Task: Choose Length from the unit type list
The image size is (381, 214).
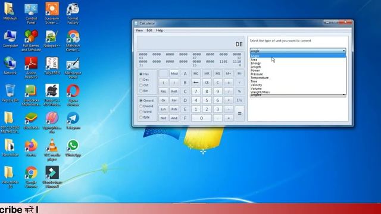Action: click(x=298, y=67)
